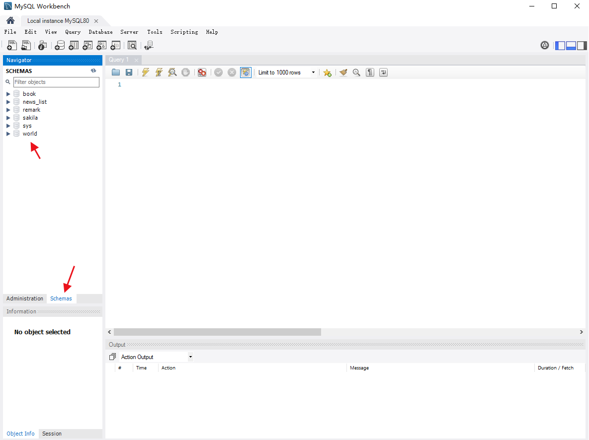Expand the sys schema
The height and width of the screenshot is (440, 589).
(8, 126)
